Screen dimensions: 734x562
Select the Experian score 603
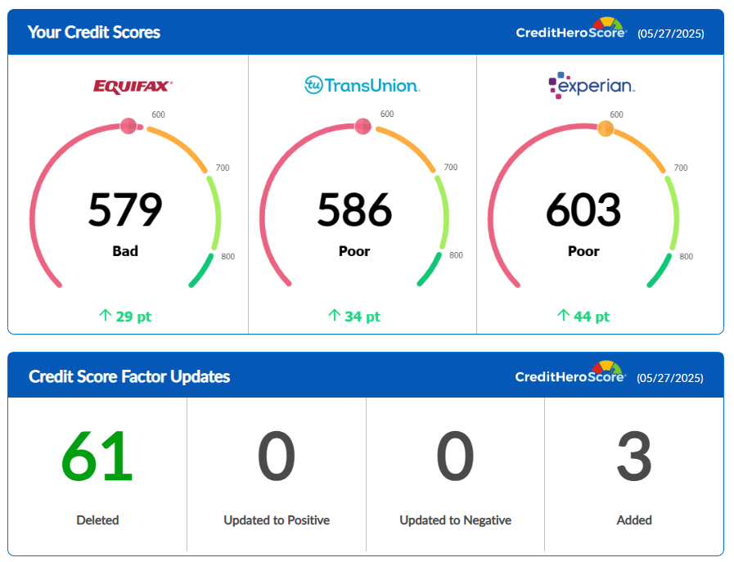click(583, 209)
